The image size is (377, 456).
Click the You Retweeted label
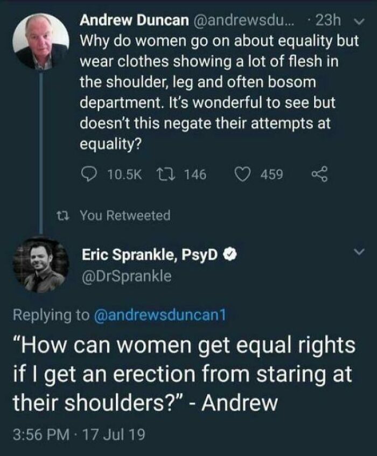pos(125,215)
